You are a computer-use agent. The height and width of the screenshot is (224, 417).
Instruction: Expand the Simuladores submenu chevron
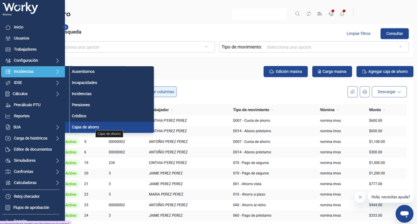[x=58, y=161]
